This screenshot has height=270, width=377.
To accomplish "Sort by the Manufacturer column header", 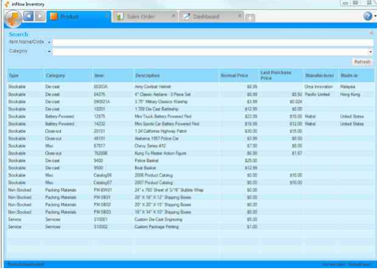I will click(x=321, y=75).
